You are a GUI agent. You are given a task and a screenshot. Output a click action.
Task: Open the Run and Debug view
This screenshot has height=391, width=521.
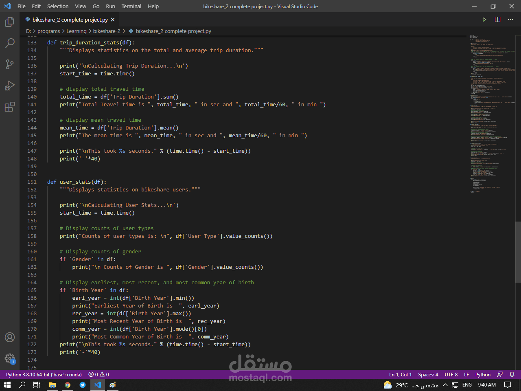(x=10, y=86)
